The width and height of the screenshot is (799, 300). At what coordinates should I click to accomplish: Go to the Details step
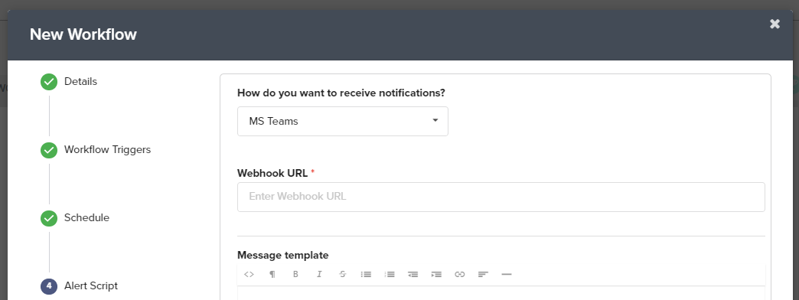[x=80, y=81]
